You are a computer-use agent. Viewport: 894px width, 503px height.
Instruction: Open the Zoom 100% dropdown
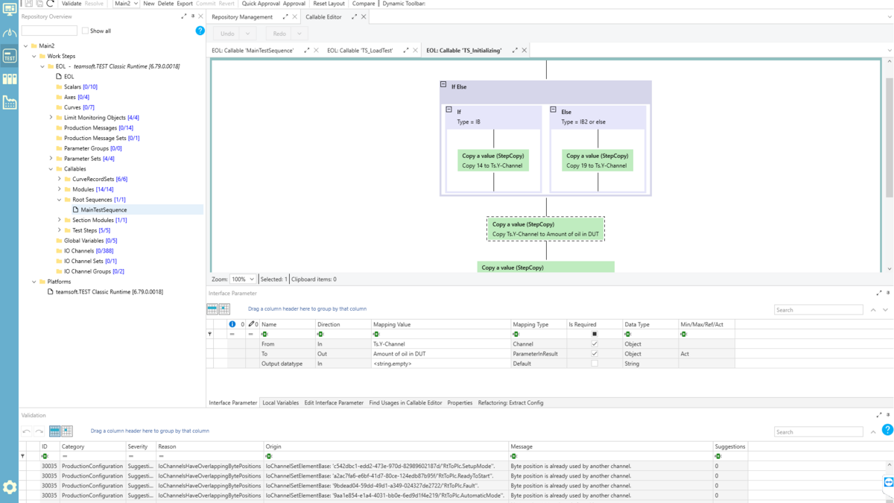pos(243,279)
